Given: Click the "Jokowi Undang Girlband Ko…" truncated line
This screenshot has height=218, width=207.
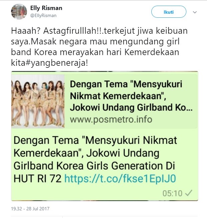Looking at the screenshot, I should pyautogui.click(x=131, y=108).
